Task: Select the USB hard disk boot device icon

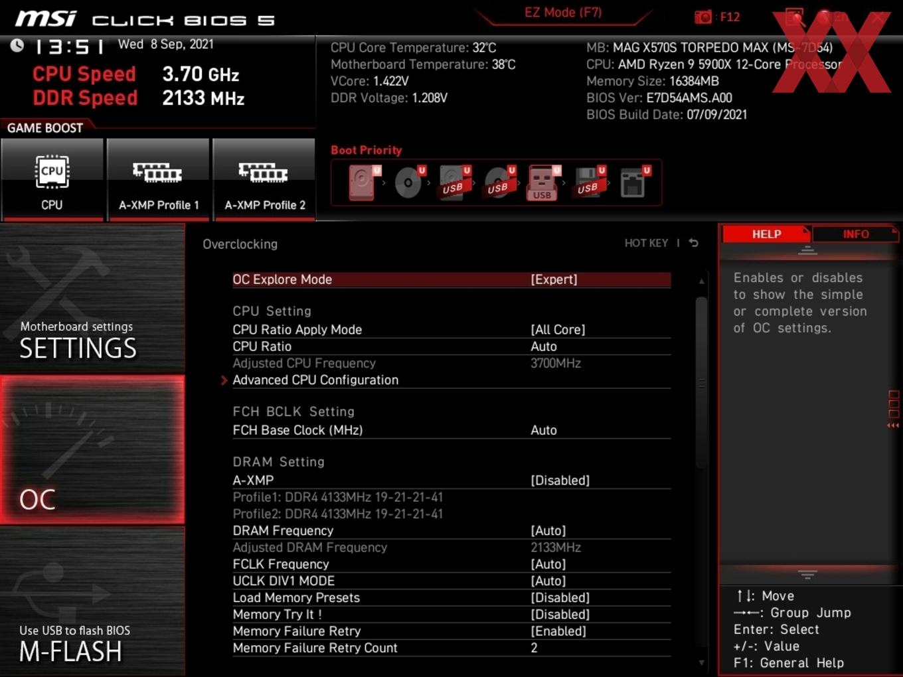Action: click(x=454, y=182)
